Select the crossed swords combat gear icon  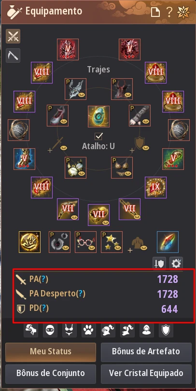13,36
